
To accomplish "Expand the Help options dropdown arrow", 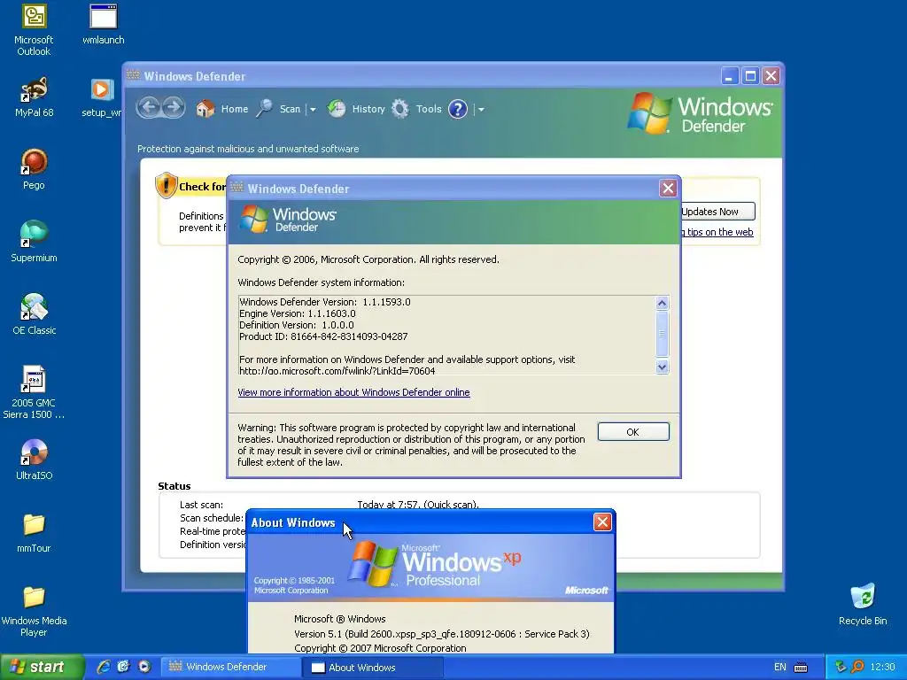I will pos(481,109).
